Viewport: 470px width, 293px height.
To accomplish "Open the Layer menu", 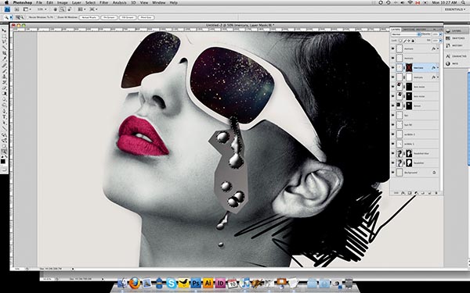I will [77, 2].
